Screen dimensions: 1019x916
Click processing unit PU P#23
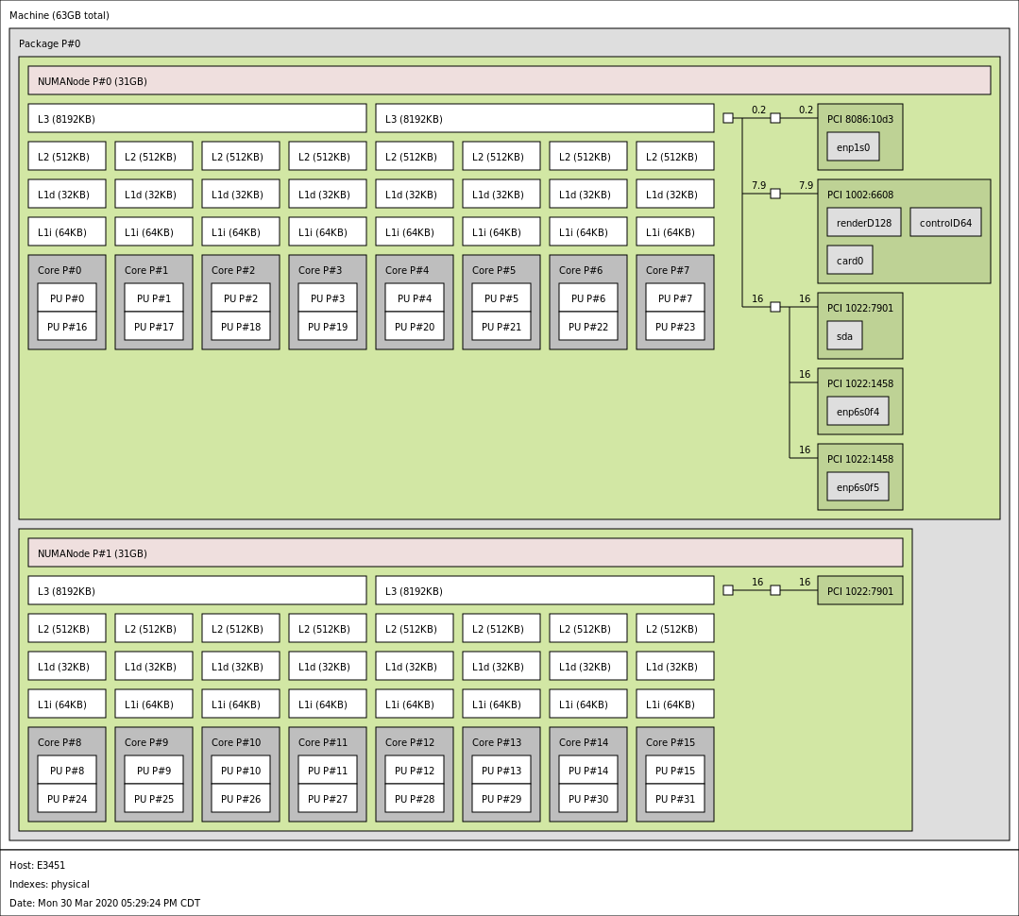click(x=675, y=327)
